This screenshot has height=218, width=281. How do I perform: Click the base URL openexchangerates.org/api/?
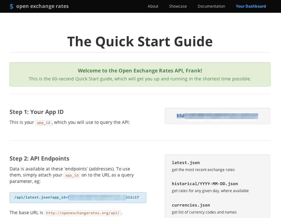83,213
